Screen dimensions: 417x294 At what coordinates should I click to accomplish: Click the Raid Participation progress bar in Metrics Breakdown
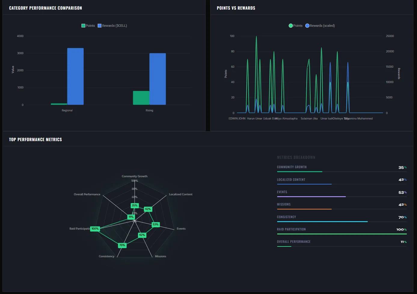[342, 234]
